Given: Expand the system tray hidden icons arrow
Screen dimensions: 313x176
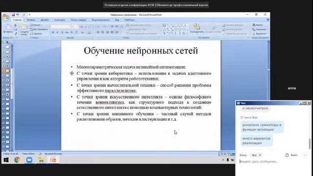Looking at the screenshot, I should (x=223, y=160).
